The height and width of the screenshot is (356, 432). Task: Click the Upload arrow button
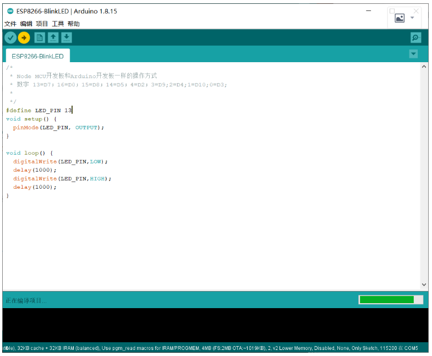[24, 38]
